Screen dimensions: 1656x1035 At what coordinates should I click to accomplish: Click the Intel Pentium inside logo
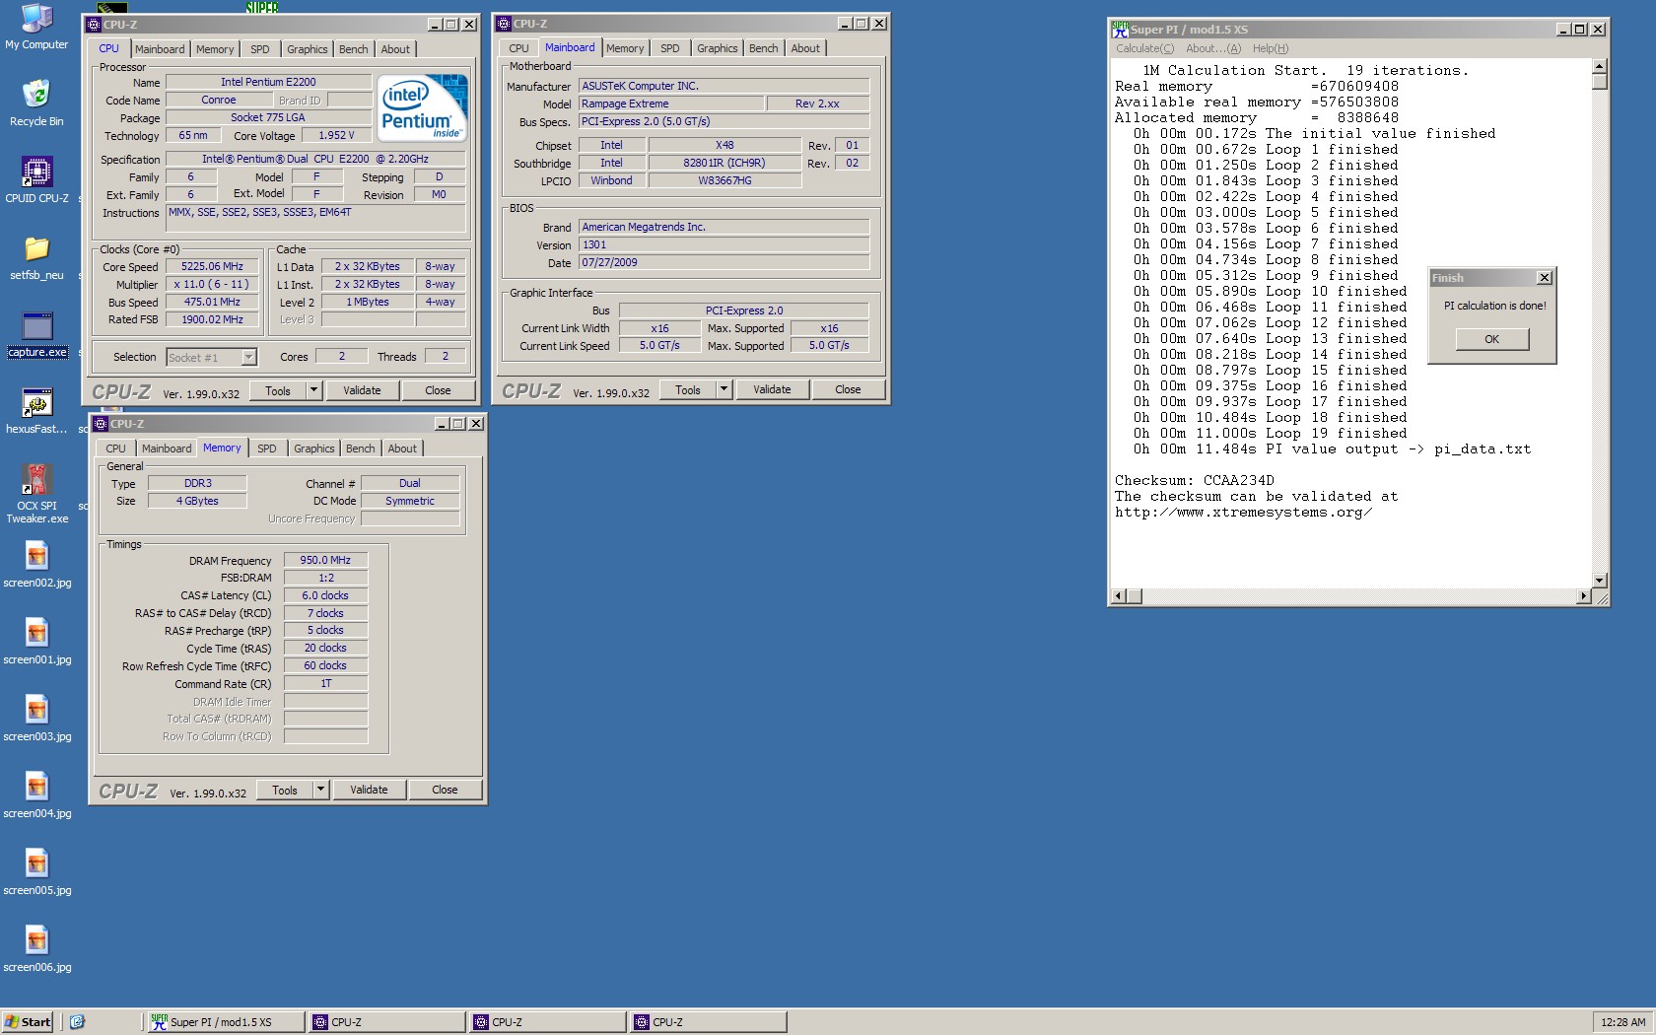422,108
